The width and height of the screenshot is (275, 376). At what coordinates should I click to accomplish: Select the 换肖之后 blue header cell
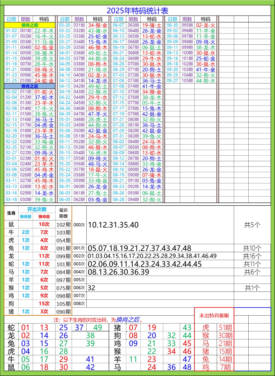(x=29, y=85)
